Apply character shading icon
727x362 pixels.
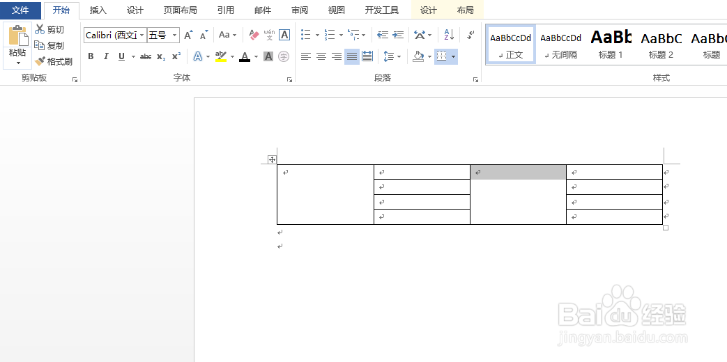(x=268, y=56)
